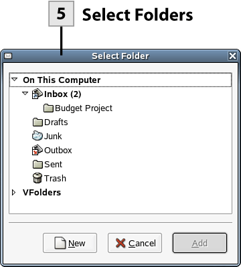The image size is (241, 267).
Task: Click the Trash can icon
Action: click(x=37, y=178)
